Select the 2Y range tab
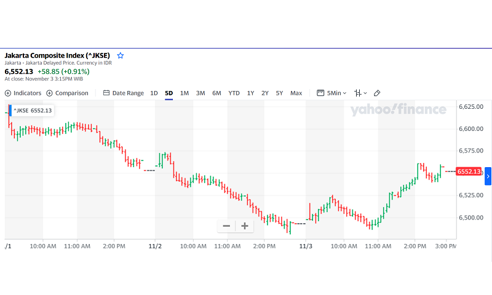The image size is (492, 295). pyautogui.click(x=265, y=93)
